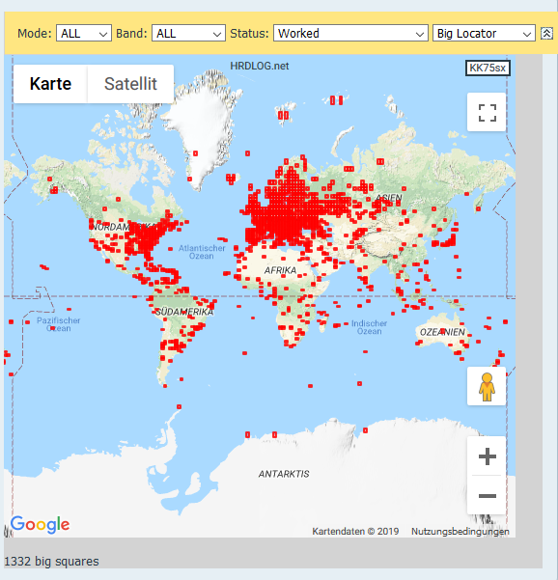Open Nutzungsbedingungen terms link

(460, 532)
